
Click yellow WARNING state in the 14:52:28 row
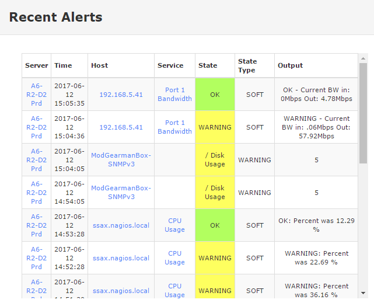point(215,258)
